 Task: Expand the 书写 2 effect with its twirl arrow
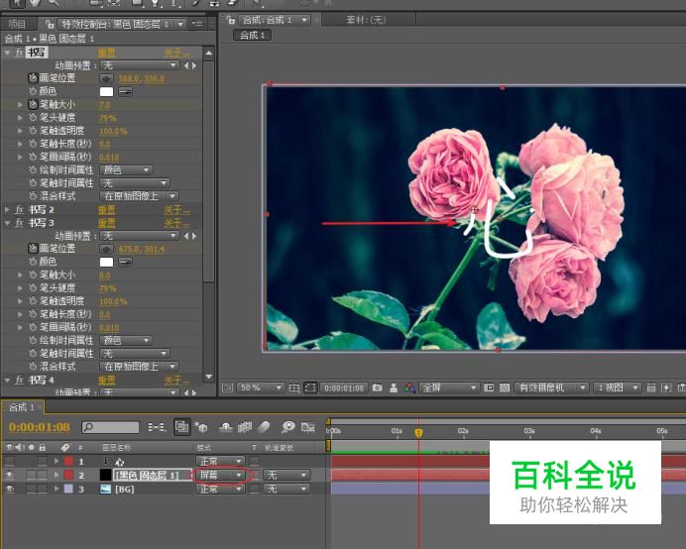[8, 210]
